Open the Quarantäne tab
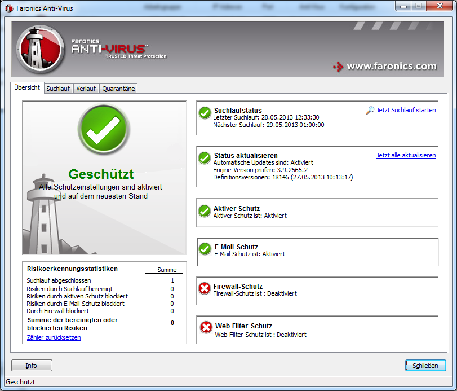The image size is (457, 391). tap(118, 89)
